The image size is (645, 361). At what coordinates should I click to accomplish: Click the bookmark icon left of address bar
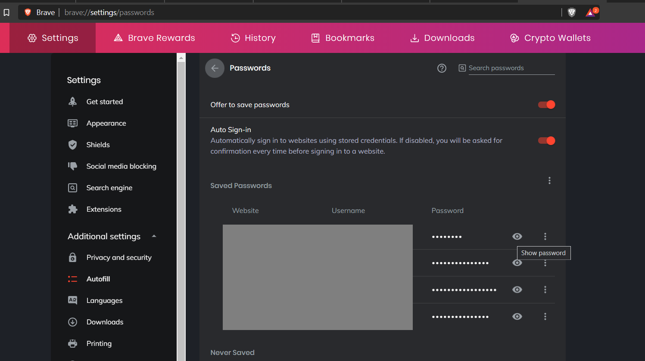point(6,12)
